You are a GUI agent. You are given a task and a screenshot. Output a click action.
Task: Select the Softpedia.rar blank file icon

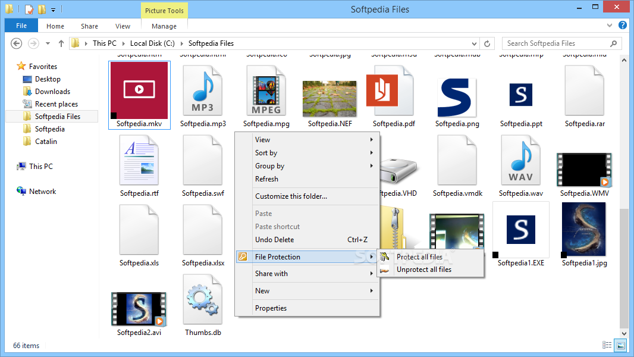coord(584,91)
